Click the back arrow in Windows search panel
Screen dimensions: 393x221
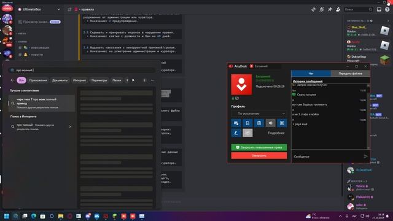[12, 80]
